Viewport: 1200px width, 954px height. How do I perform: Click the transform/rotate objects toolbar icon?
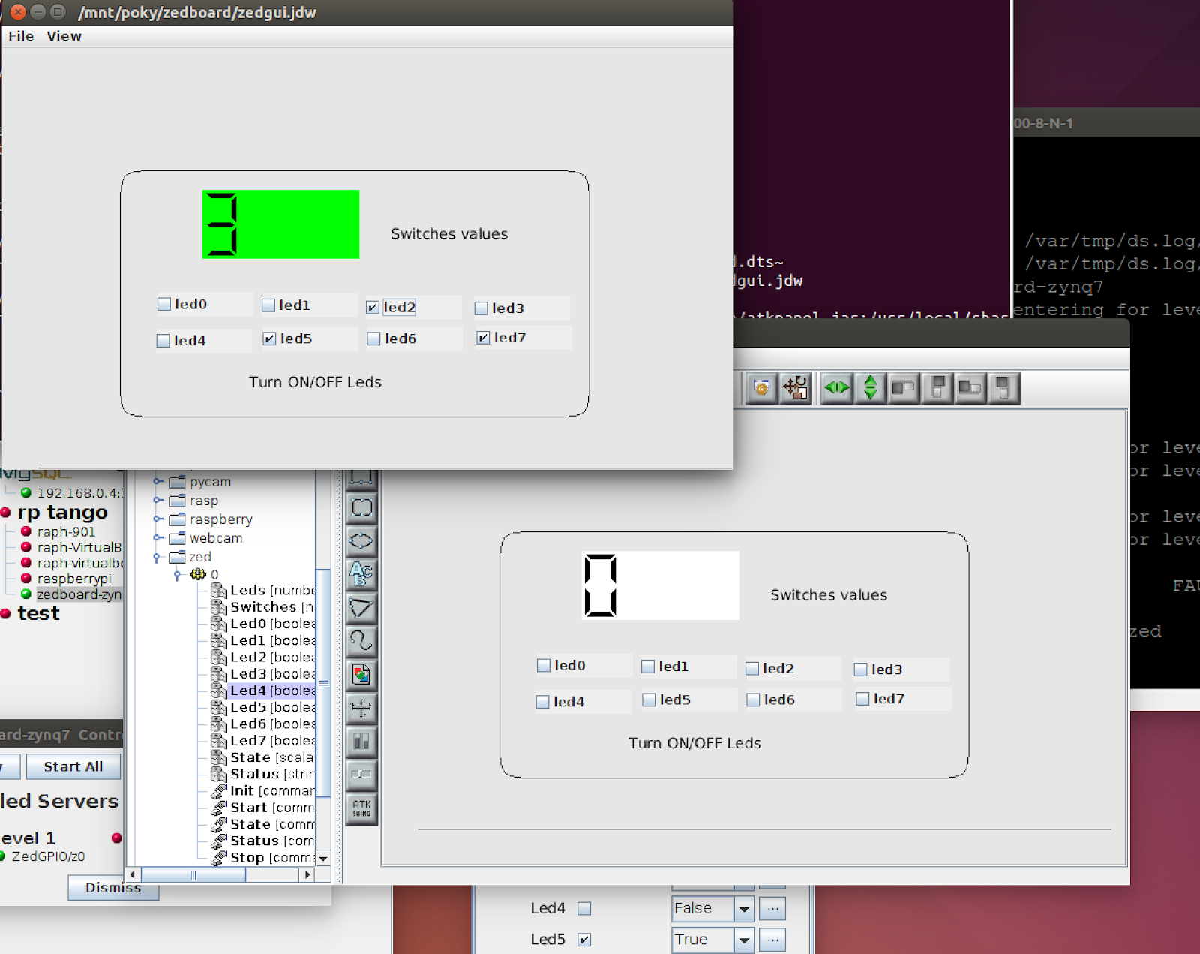pyautogui.click(x=795, y=388)
